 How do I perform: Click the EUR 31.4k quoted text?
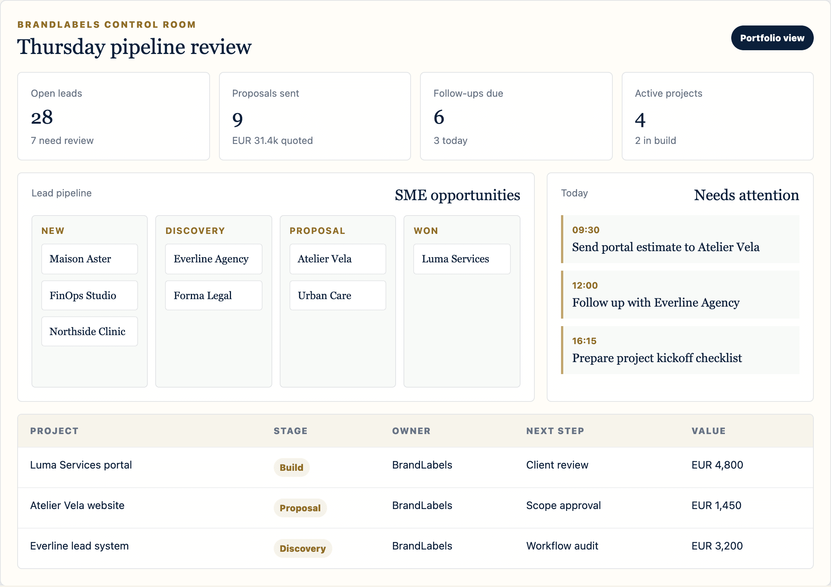point(273,141)
